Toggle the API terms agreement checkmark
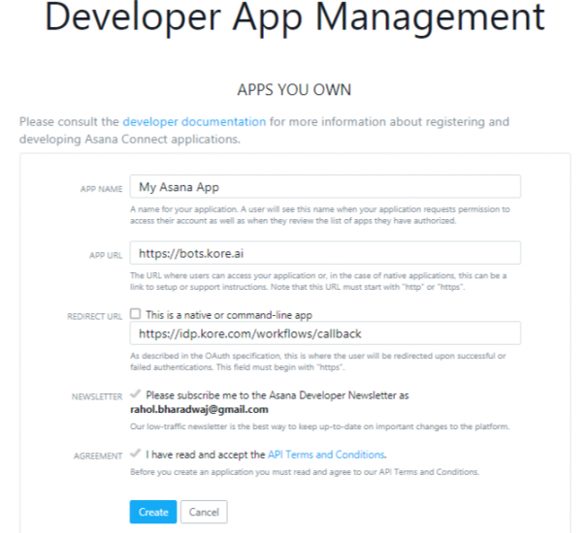588x533 pixels. [135, 454]
